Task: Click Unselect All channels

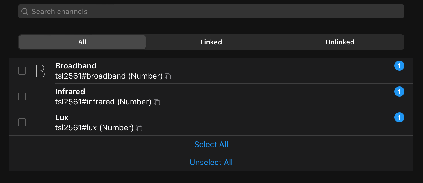Action: [x=211, y=162]
